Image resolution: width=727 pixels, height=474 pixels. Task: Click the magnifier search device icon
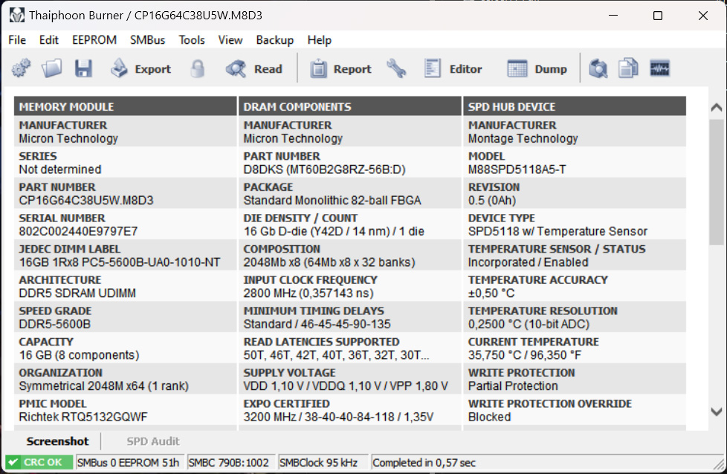point(598,68)
